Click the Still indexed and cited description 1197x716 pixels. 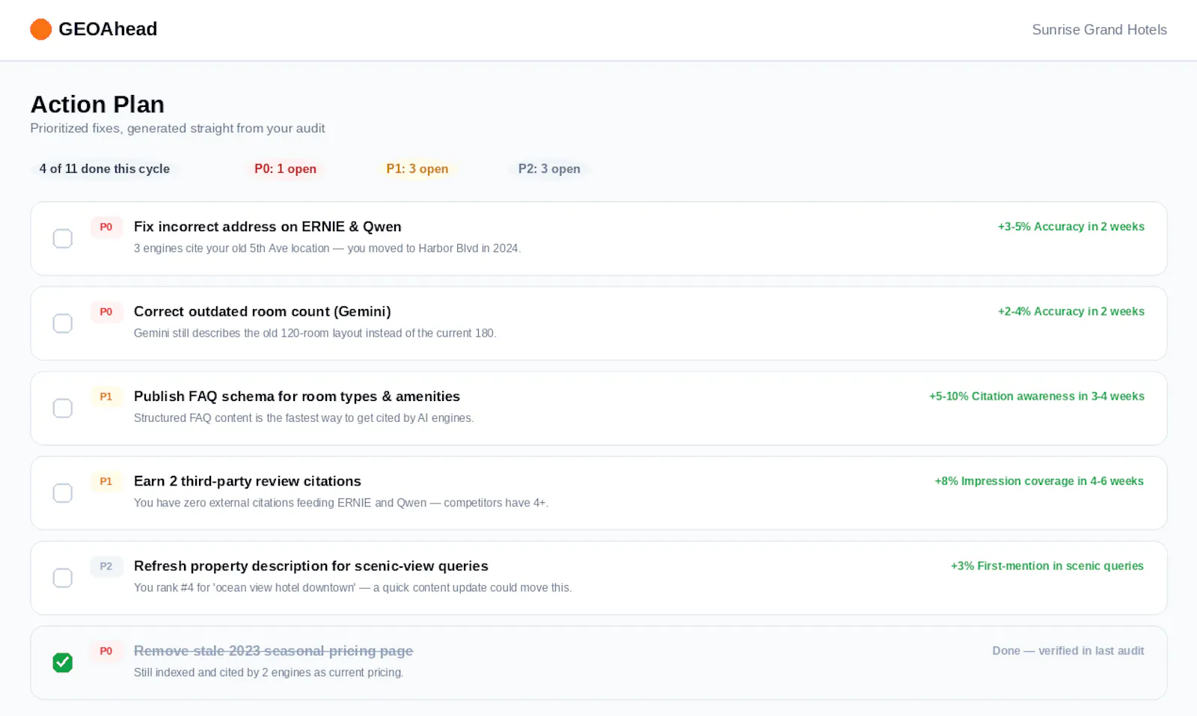(269, 673)
